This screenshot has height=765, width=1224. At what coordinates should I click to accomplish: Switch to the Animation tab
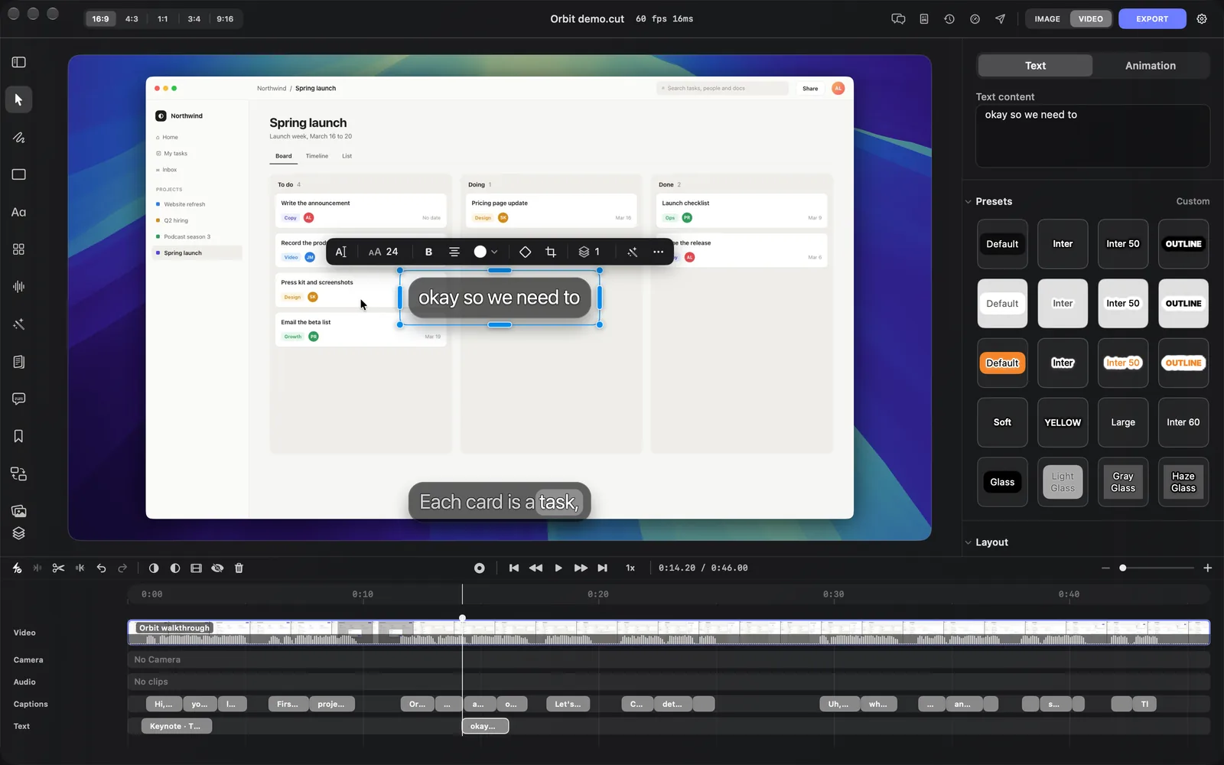pyautogui.click(x=1150, y=66)
